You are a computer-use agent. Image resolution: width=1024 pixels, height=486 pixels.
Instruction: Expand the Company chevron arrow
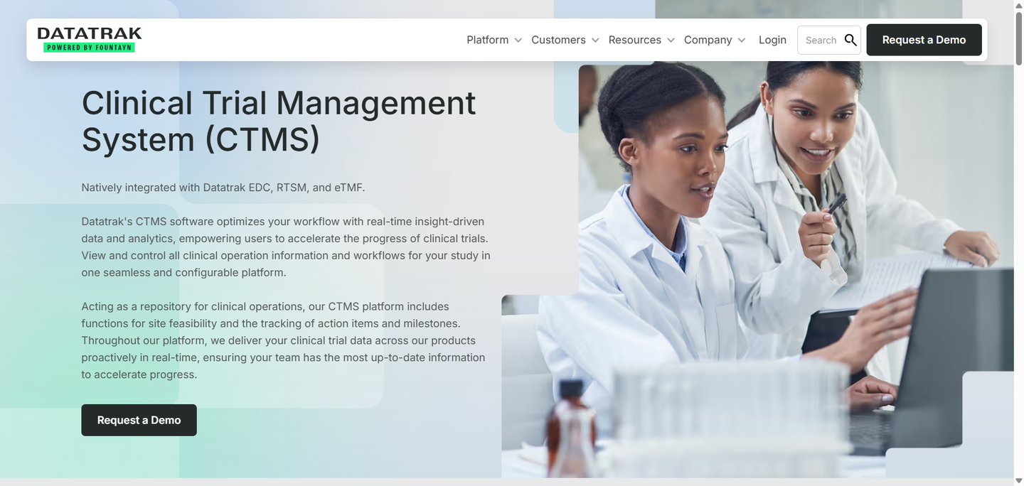click(742, 40)
